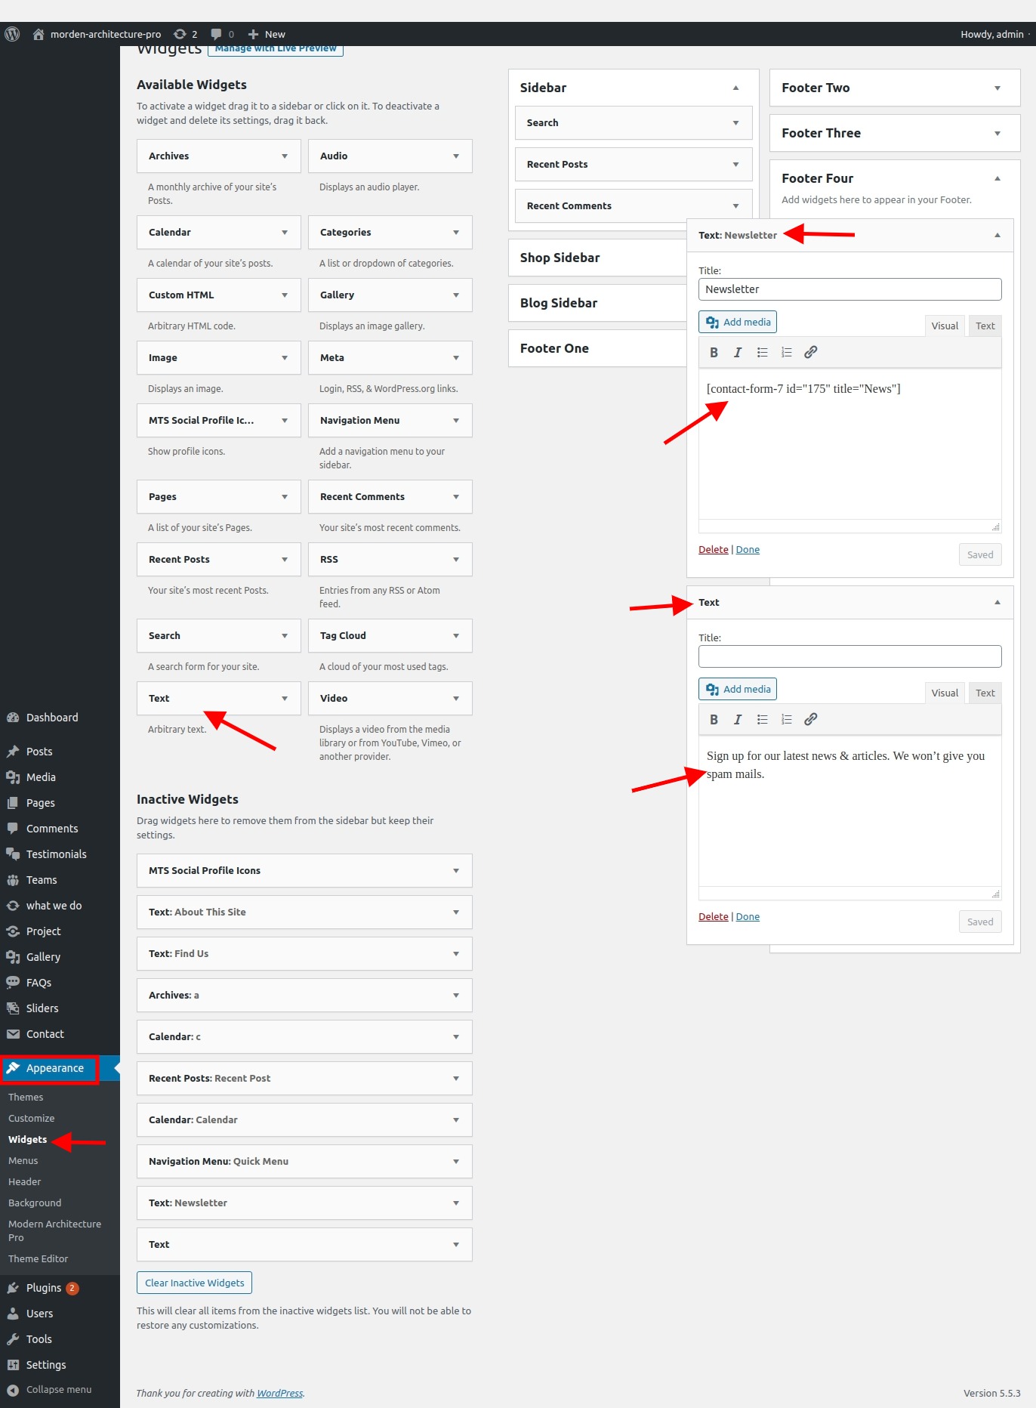Viewport: 1036px width, 1408px height.
Task: Click Bold icon in Newsletter widget editor
Action: pos(714,353)
